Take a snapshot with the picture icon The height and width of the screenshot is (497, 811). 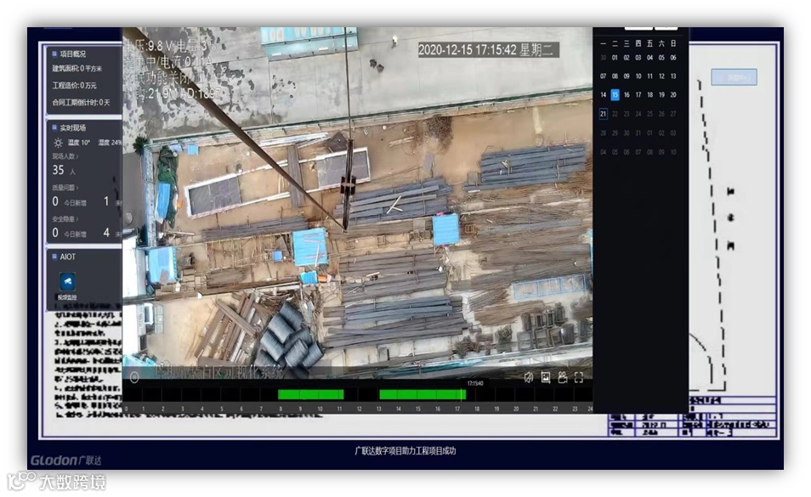[x=546, y=378]
